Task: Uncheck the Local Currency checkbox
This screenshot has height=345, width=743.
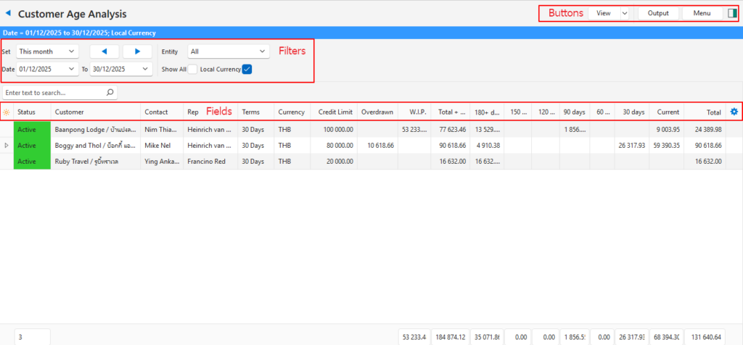Action: [247, 69]
